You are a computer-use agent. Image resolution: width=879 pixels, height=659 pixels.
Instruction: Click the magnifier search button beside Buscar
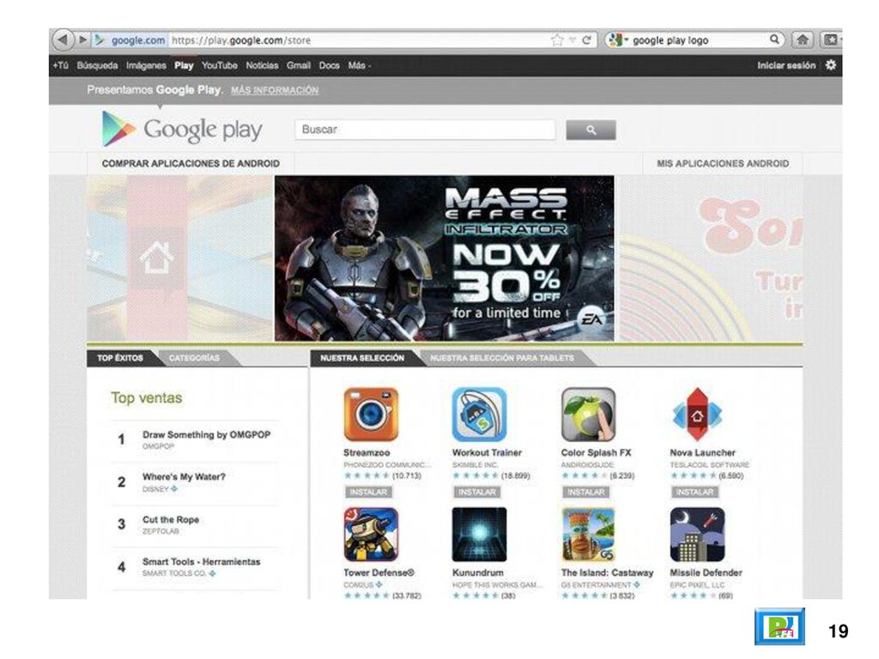(591, 130)
